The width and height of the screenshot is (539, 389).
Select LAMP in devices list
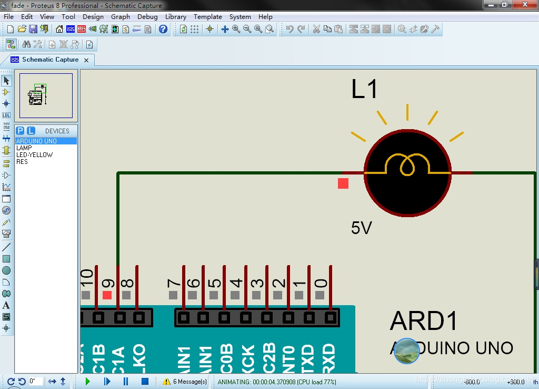point(46,148)
